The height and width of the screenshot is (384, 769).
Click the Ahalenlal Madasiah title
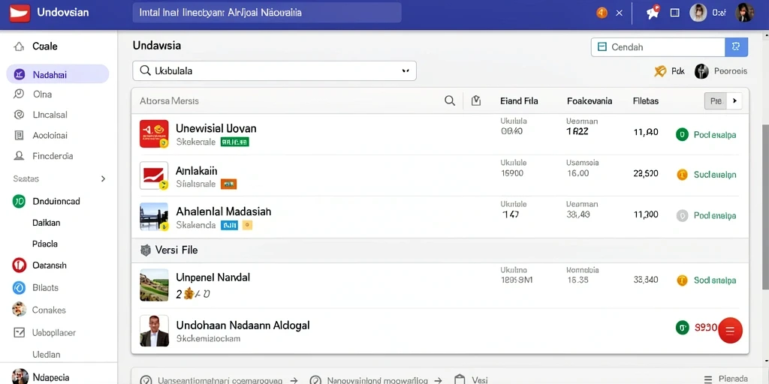tap(223, 211)
